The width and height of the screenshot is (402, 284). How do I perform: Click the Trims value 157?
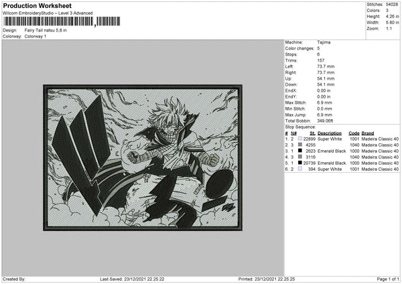[x=321, y=60]
